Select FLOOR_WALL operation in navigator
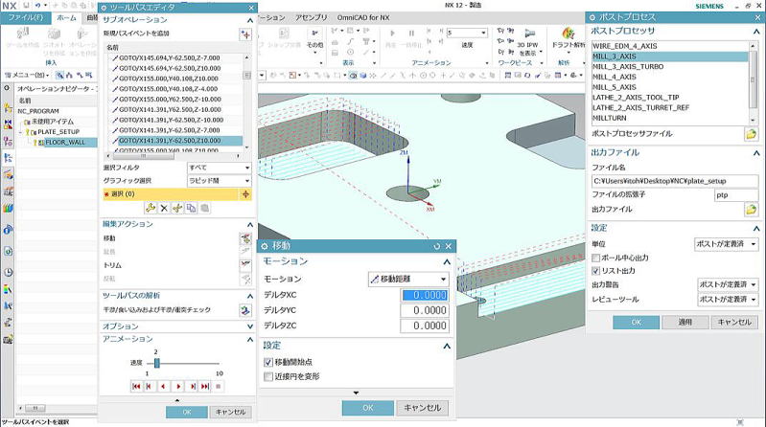Viewport: 766px width, 427px height. (65, 142)
